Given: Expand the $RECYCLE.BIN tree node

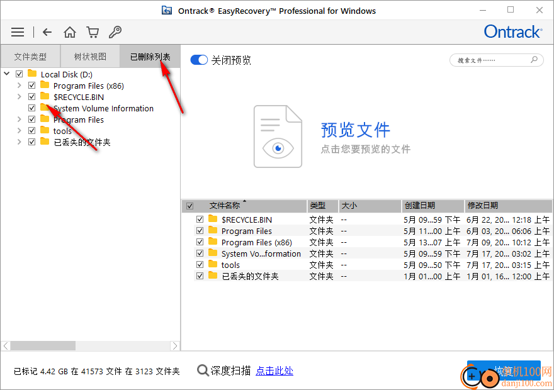Looking at the screenshot, I should coord(20,97).
